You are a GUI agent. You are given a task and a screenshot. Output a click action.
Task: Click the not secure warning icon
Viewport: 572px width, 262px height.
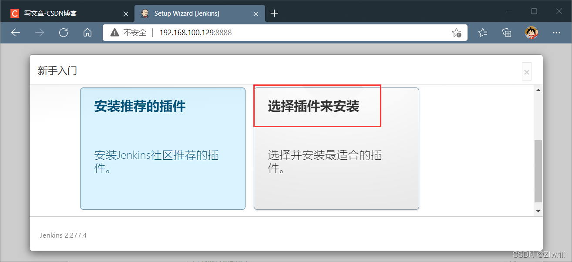click(x=114, y=33)
